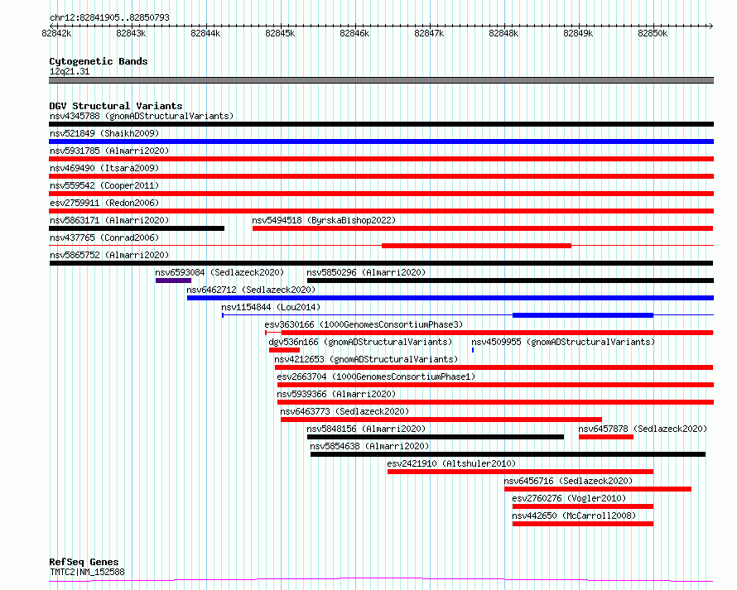This screenshot has width=737, height=590.
Task: Click the DGV Structural Variants track title
Action: point(116,106)
